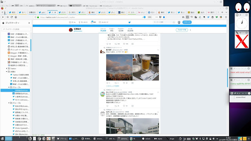This screenshot has width=251, height=141.
Task: Open Twitter messages (メッセージ) nav link
Action: coord(104,22)
